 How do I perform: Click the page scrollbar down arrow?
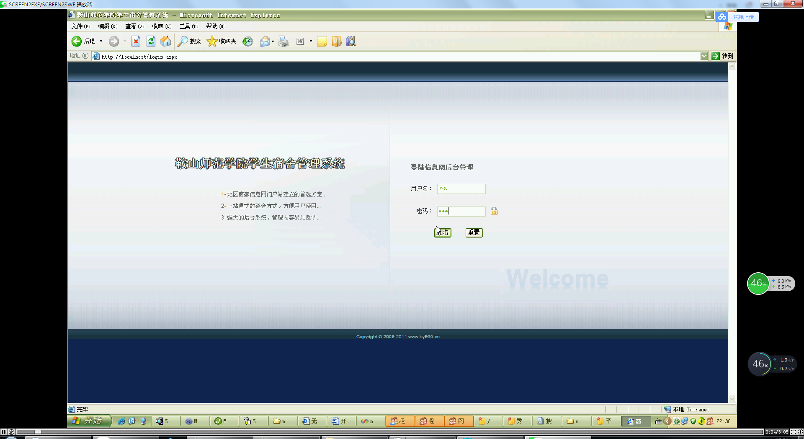[x=732, y=399]
